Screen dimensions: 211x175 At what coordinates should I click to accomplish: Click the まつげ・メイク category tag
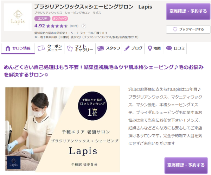pyautogui.click(x=60, y=19)
